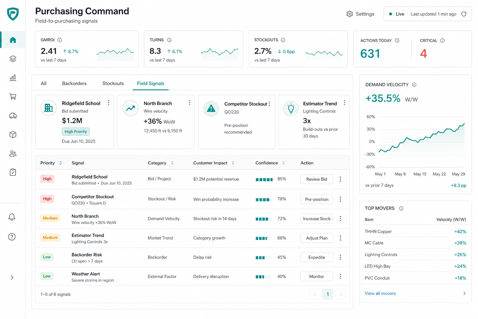The image size is (478, 319).
Task: Open the Ridgefield School card options menu
Action: coord(109,102)
